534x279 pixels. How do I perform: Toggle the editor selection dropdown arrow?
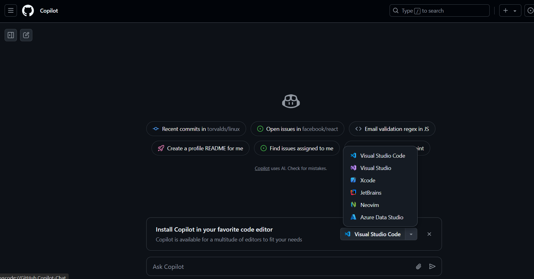click(411, 234)
